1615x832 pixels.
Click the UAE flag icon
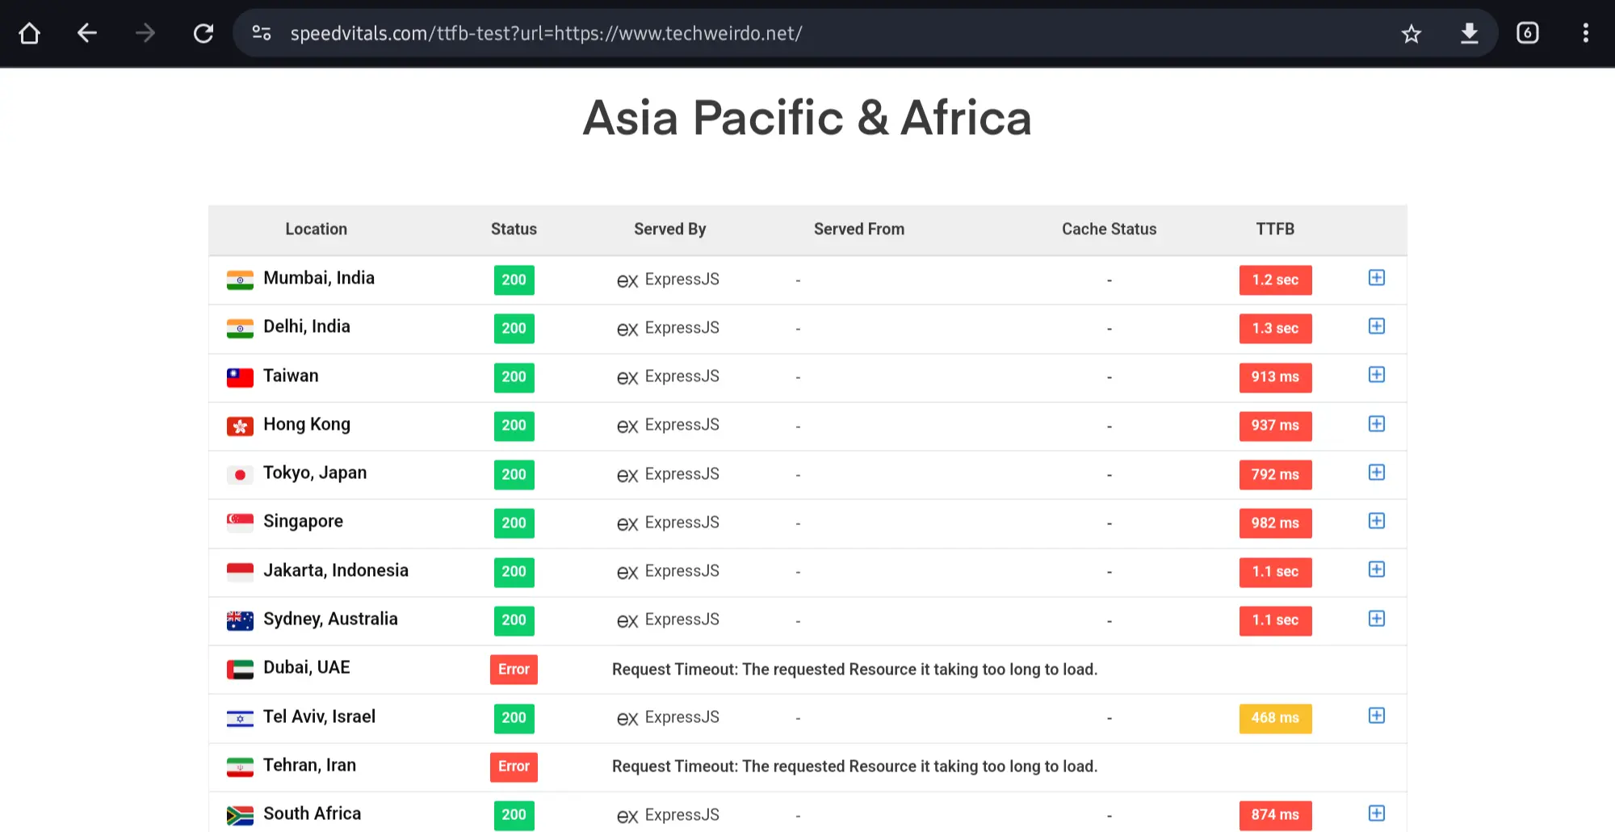click(240, 670)
